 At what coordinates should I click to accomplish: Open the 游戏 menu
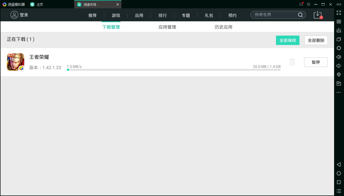116,15
